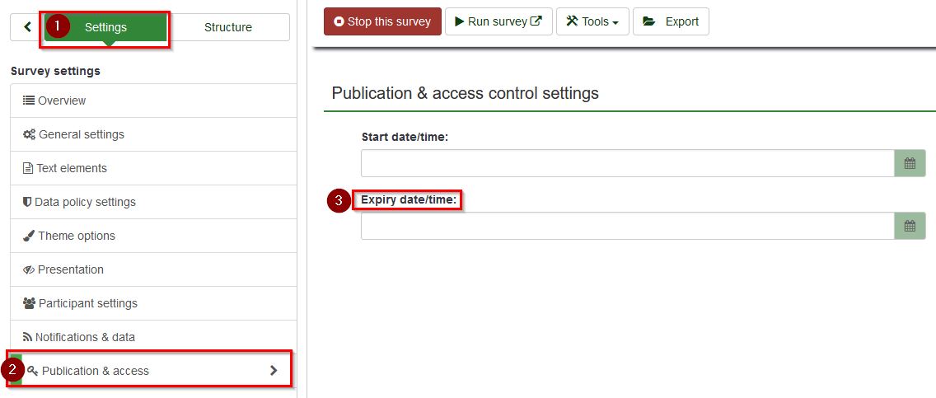Viewport: 936px width, 398px height.
Task: Open Notifications & data entry
Action: [153, 336]
